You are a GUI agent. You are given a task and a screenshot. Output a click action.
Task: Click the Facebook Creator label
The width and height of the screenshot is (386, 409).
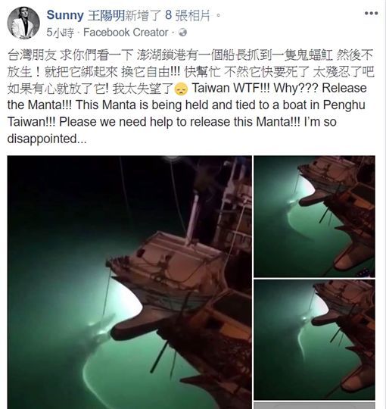pos(126,33)
